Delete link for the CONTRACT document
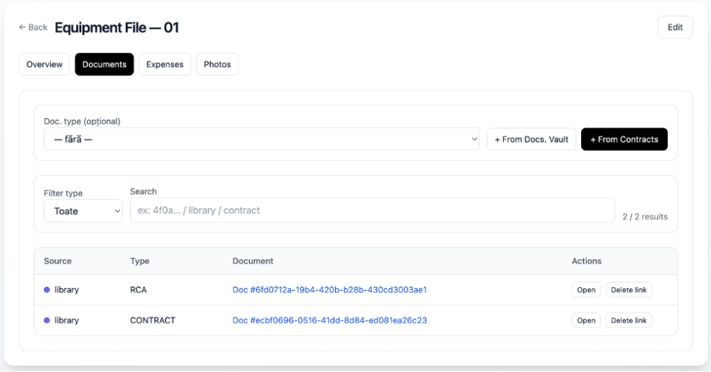Viewport: 711px width, 372px height. [628, 320]
